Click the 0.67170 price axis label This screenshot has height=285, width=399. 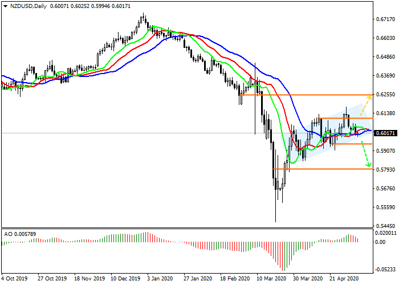point(386,19)
